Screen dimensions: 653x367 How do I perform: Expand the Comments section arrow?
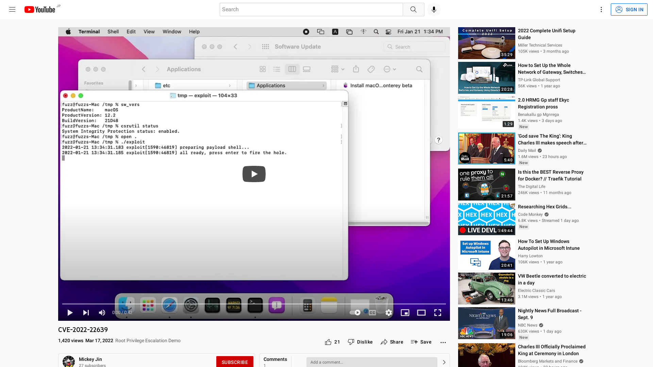444,362
